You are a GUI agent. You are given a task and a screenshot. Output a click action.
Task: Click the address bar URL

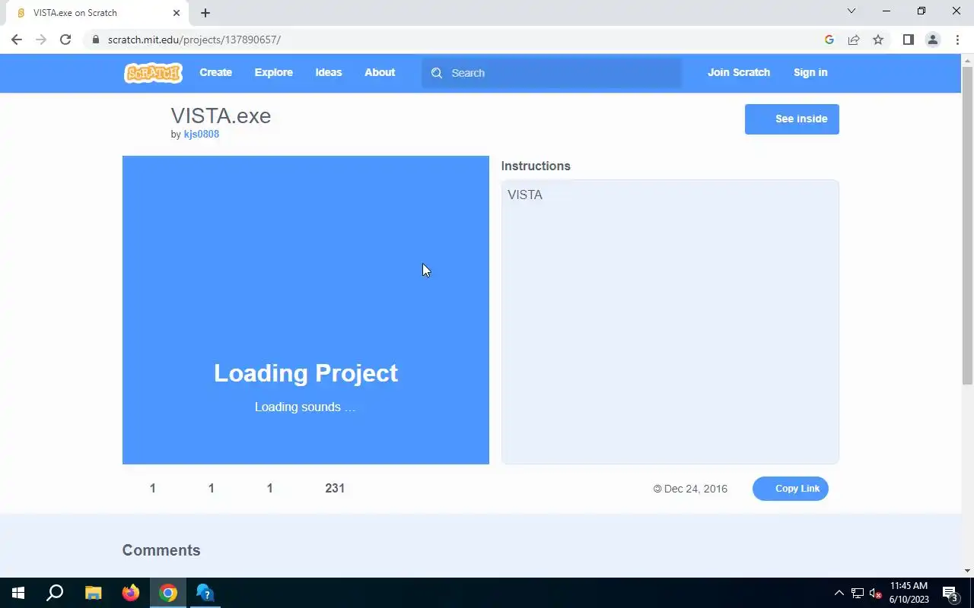pyautogui.click(x=194, y=40)
